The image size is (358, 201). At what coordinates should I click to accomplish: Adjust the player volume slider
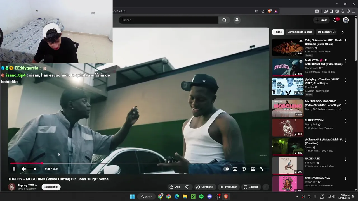pos(31,169)
